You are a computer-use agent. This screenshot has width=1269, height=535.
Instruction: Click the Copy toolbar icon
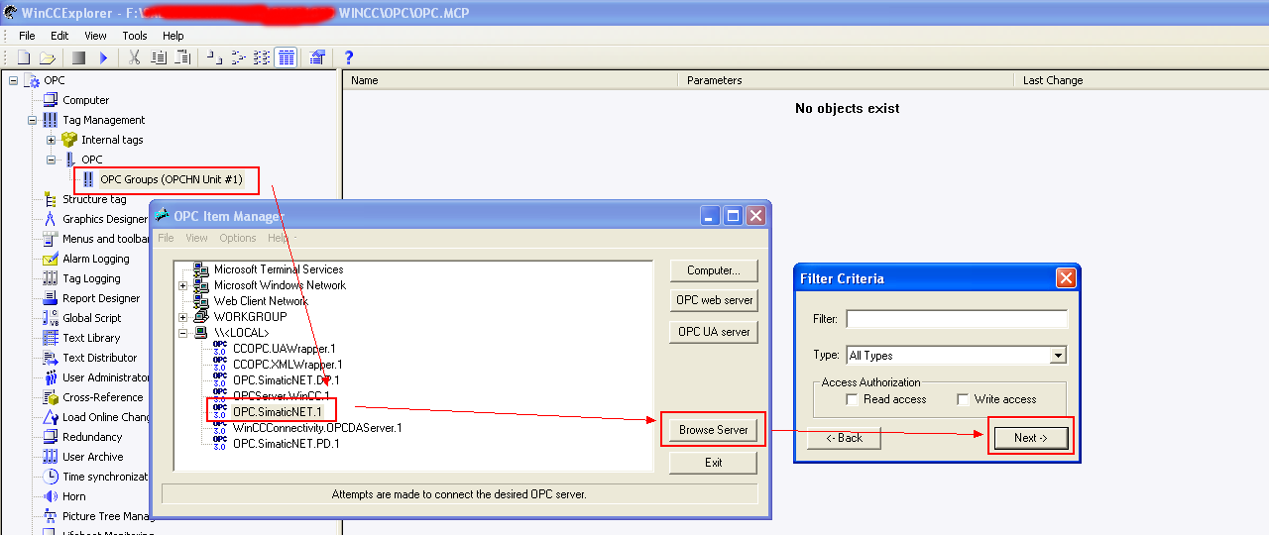click(159, 58)
